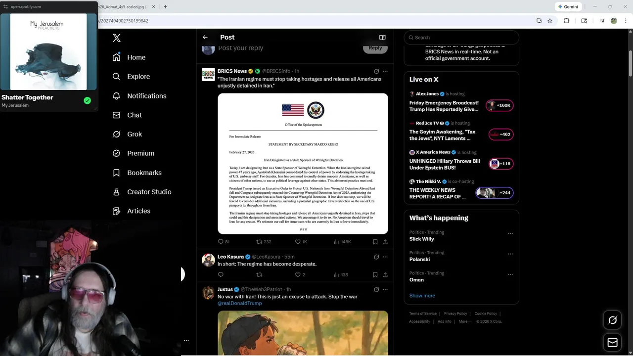Open Grok action on Leo Kasura reply
The height and width of the screenshot is (356, 633).
coord(376,257)
